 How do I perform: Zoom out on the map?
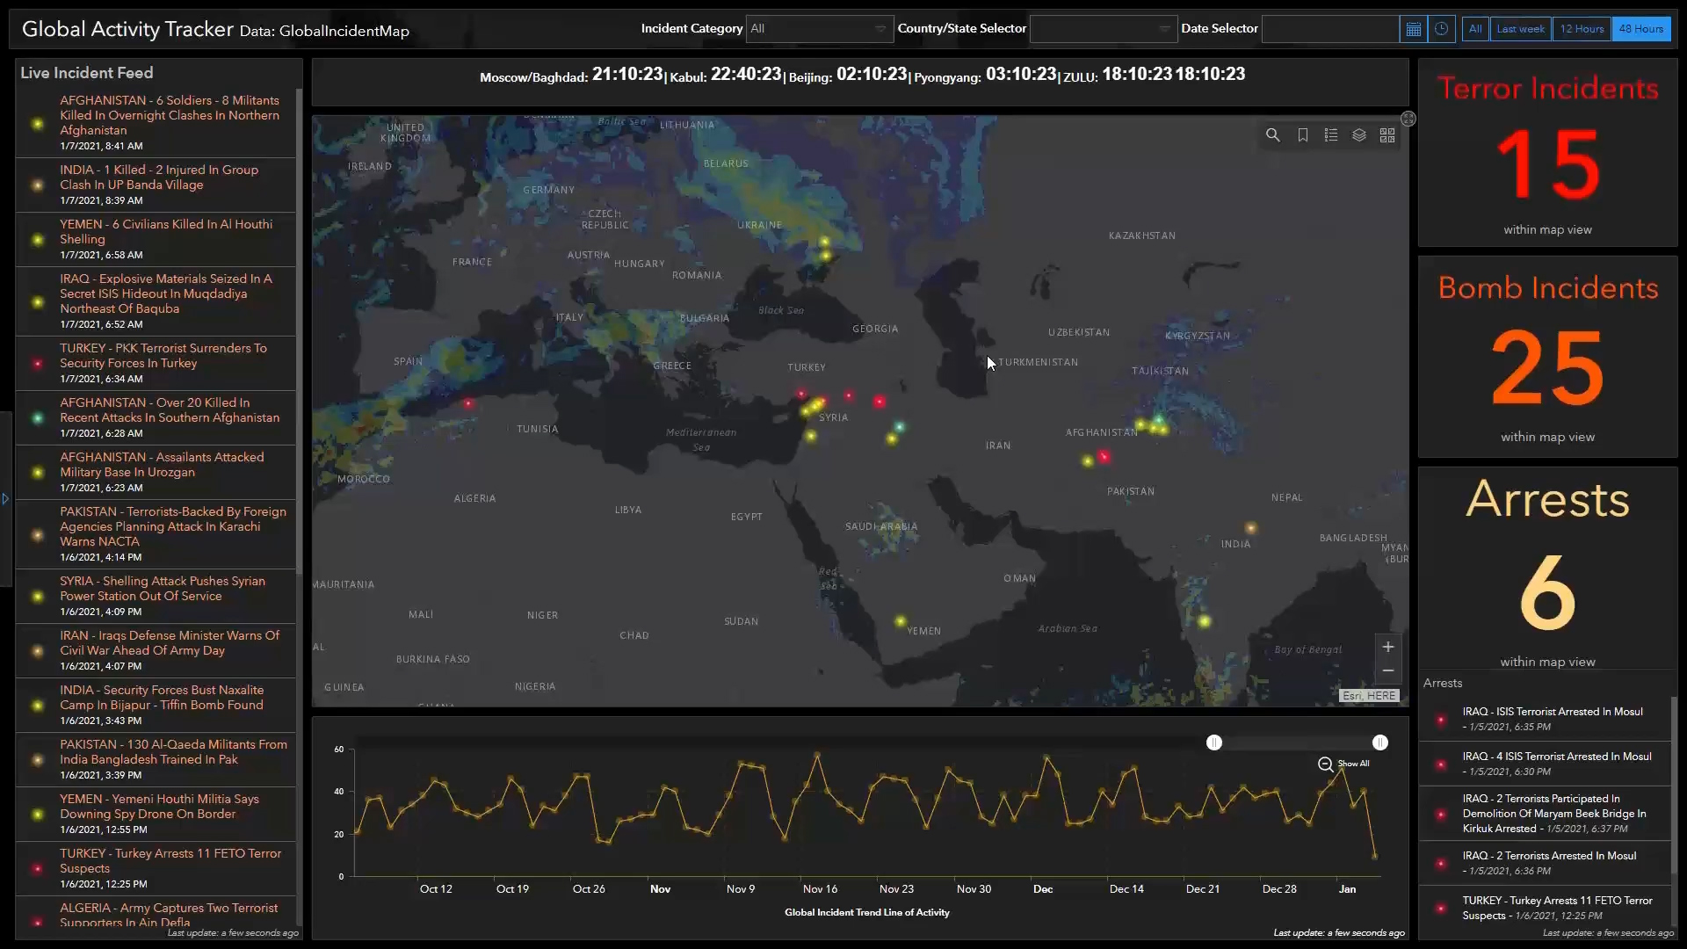point(1387,670)
